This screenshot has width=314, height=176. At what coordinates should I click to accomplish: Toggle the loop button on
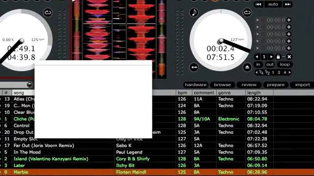285,65
